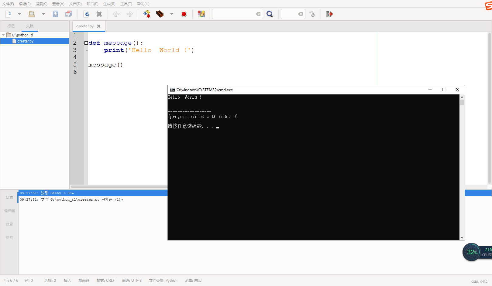Open the 搜索(S) menu
The image size is (492, 286).
coord(41,4)
